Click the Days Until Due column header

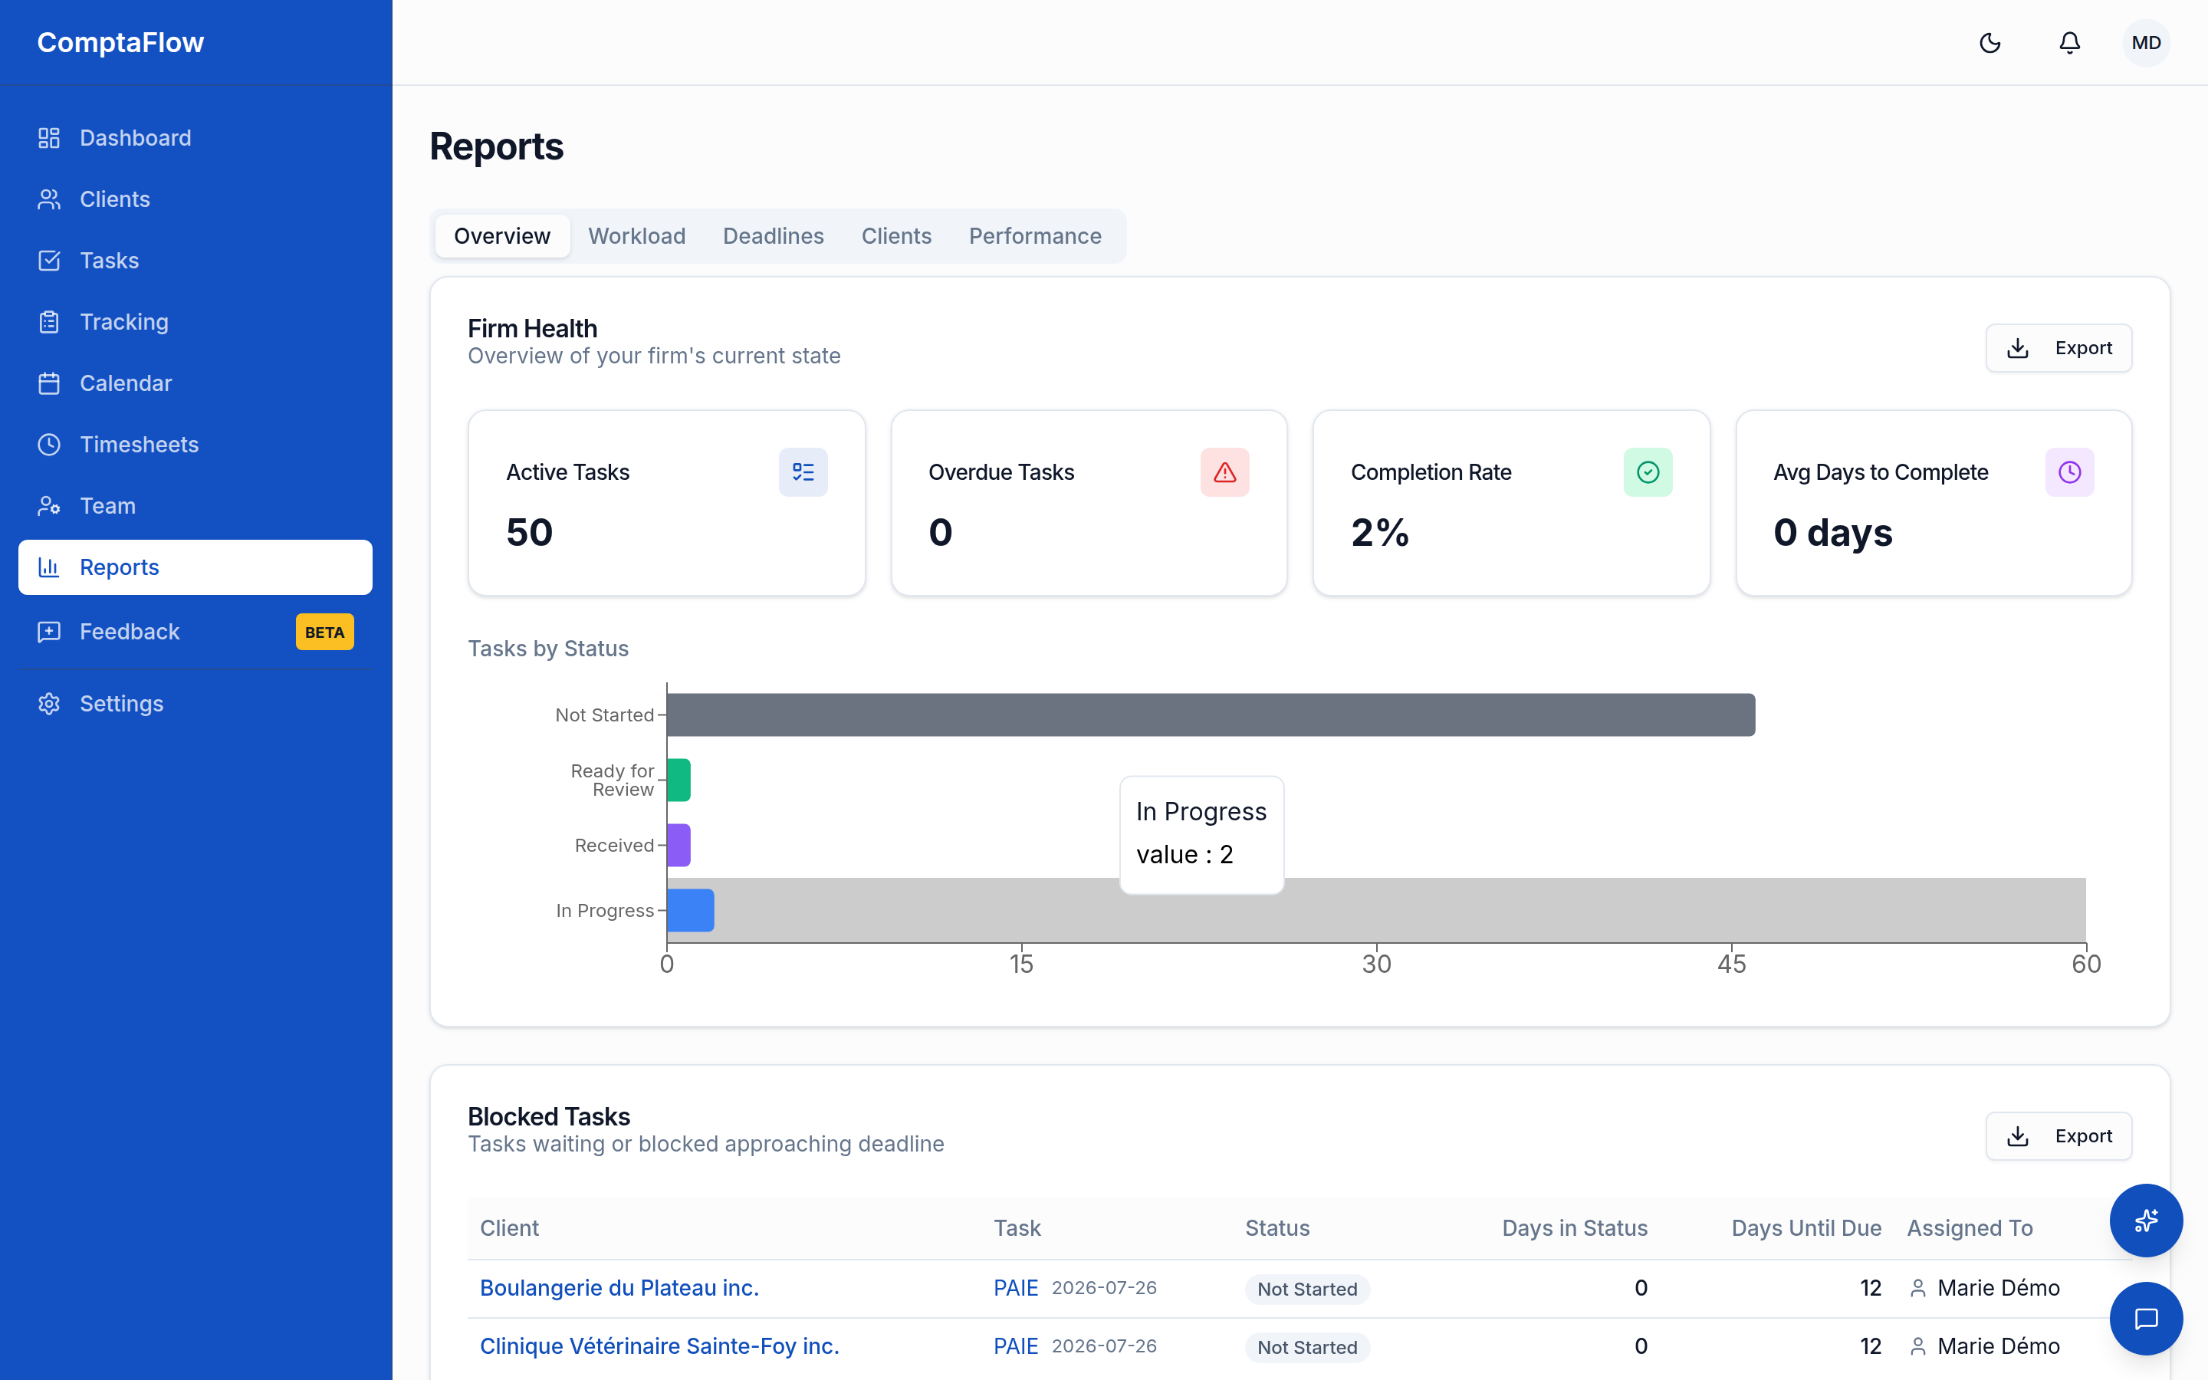click(1806, 1228)
